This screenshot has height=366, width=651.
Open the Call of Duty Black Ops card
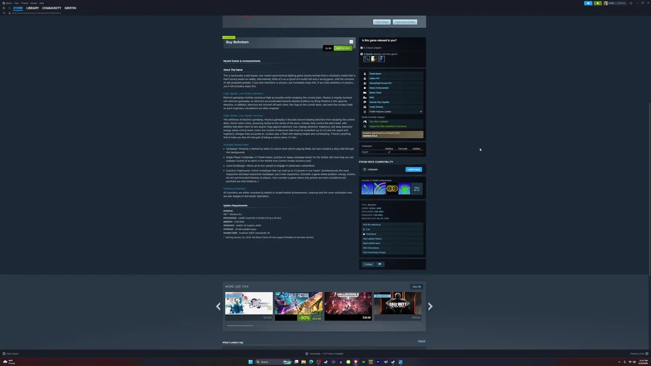pyautogui.click(x=398, y=306)
